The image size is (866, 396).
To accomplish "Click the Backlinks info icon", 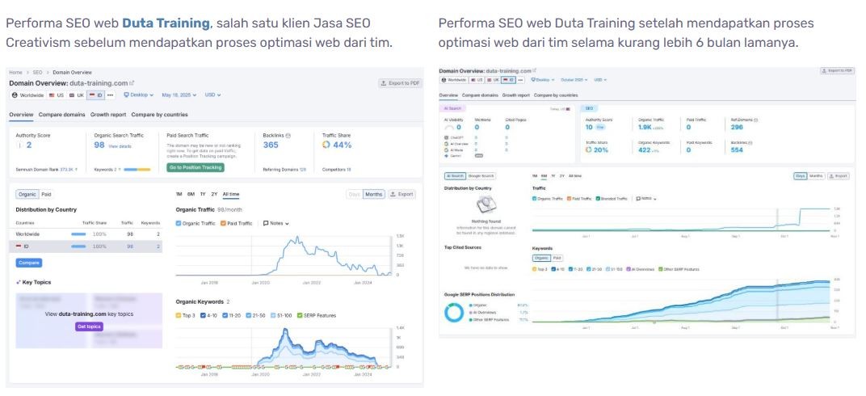I will click(288, 135).
